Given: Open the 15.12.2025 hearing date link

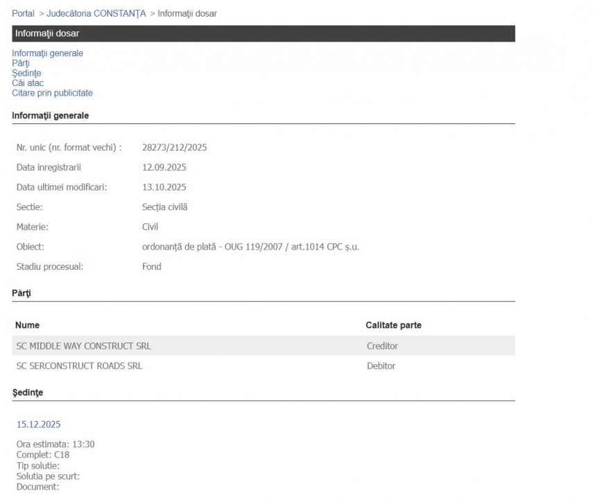Looking at the screenshot, I should tap(38, 424).
